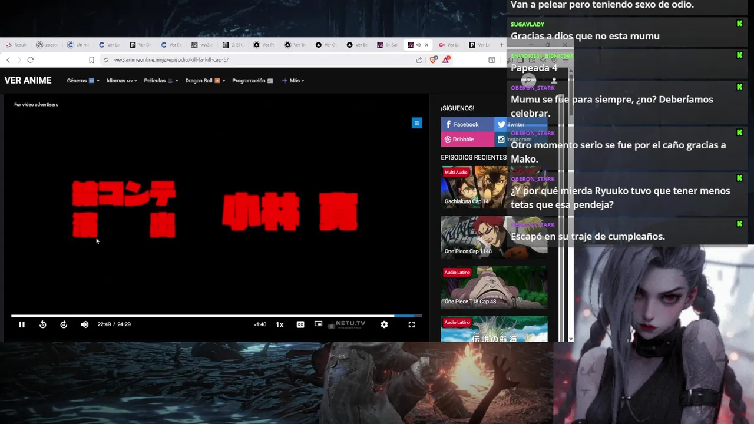Click the -1:40 remaining time display
Screen dimensions: 754x424
(x=260, y=324)
